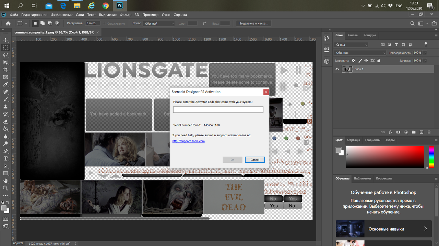Open the workspace switcher dropdown
This screenshot has height=246, width=439.
coord(423,23)
